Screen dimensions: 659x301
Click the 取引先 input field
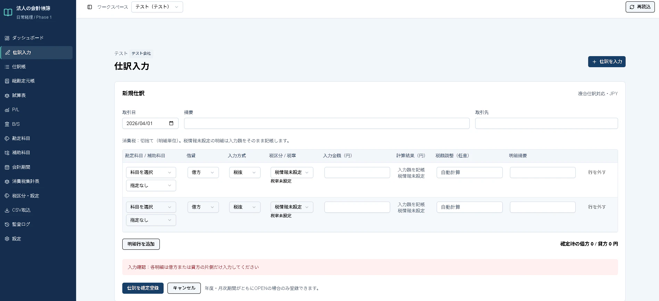coord(546,123)
